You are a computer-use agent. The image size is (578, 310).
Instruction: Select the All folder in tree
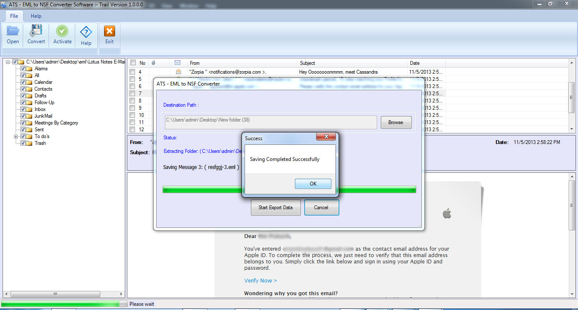(37, 75)
